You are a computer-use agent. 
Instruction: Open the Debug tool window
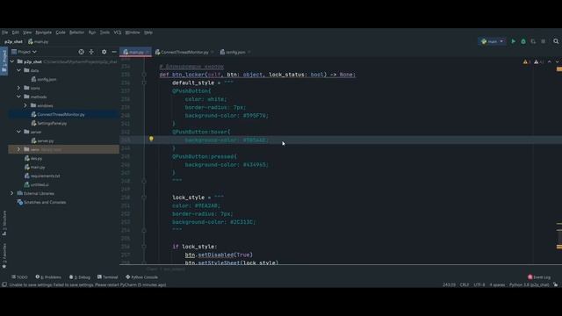click(x=80, y=277)
